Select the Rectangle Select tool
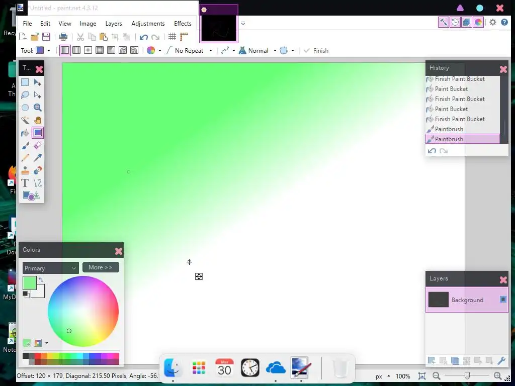The height and width of the screenshot is (386, 515). click(25, 82)
